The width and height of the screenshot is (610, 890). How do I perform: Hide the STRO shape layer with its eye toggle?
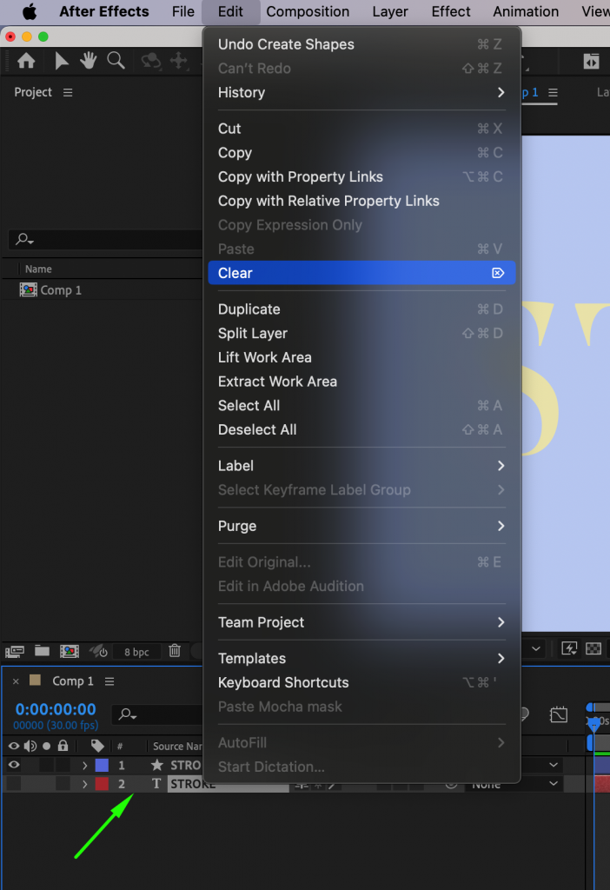tap(13, 765)
